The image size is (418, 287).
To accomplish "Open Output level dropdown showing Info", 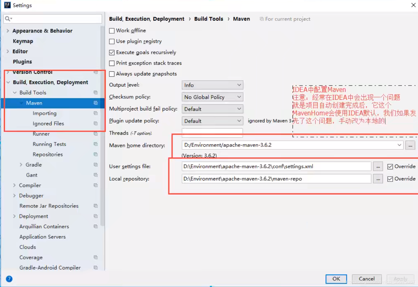I will 212,85.
